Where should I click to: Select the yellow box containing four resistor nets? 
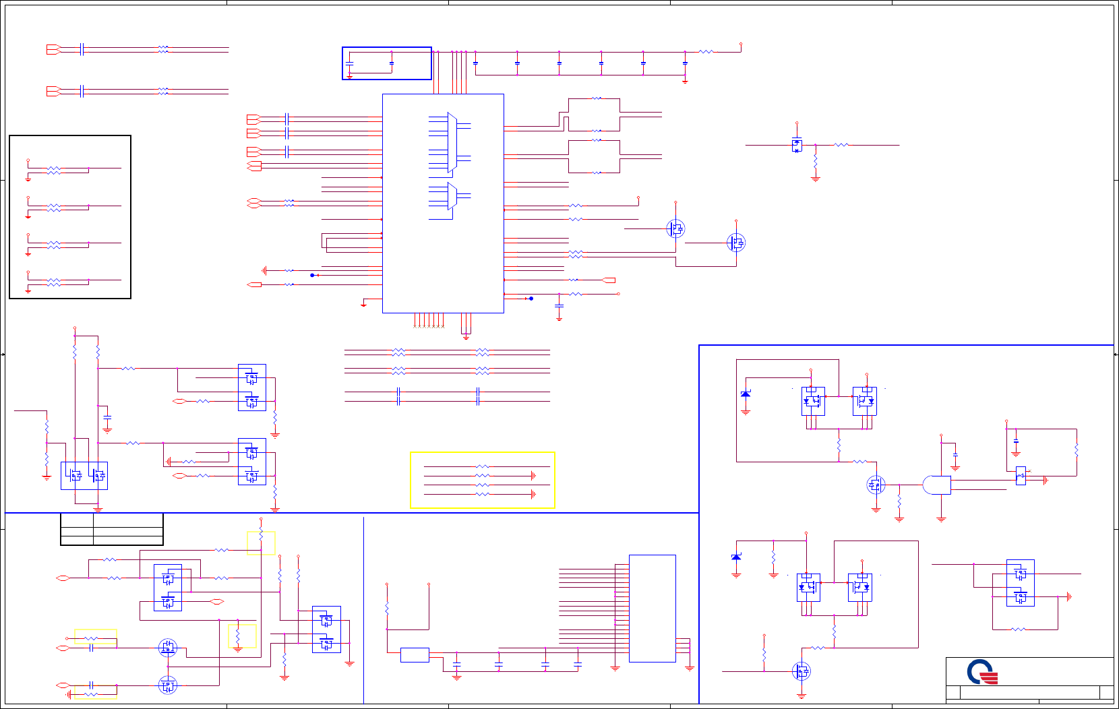point(483,480)
